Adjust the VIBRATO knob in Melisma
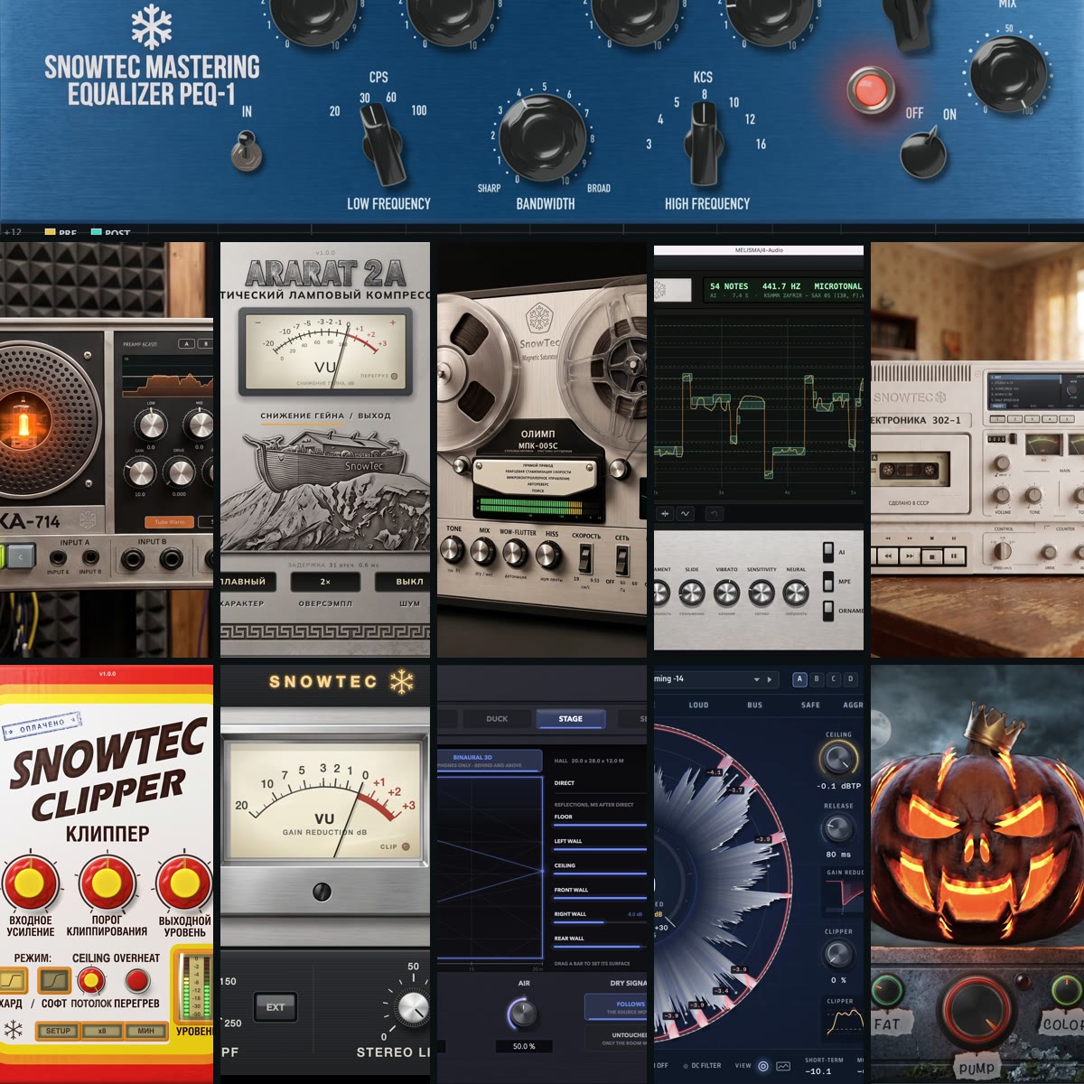The width and height of the screenshot is (1084, 1084). 726,593
